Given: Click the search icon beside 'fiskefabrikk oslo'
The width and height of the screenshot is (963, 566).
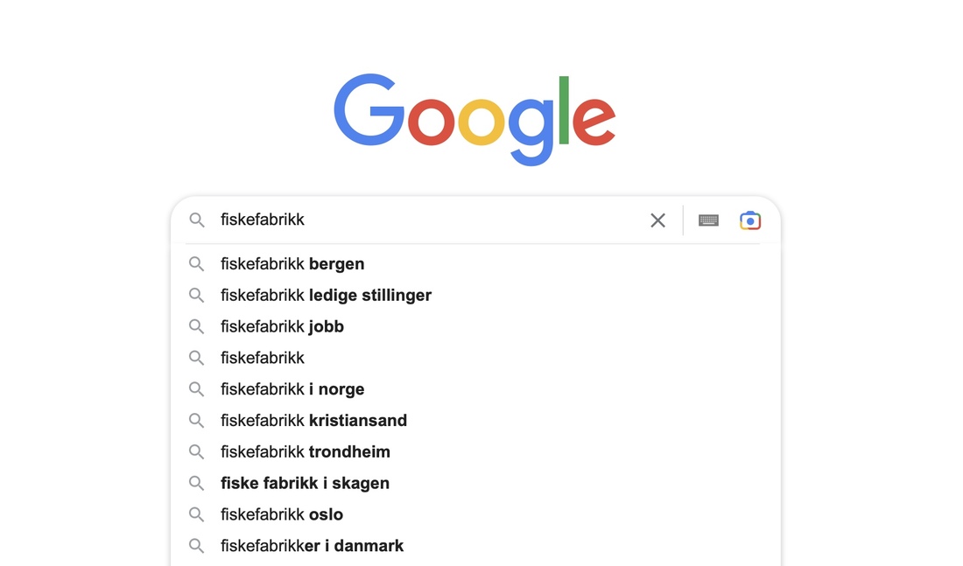Looking at the screenshot, I should coord(197,514).
